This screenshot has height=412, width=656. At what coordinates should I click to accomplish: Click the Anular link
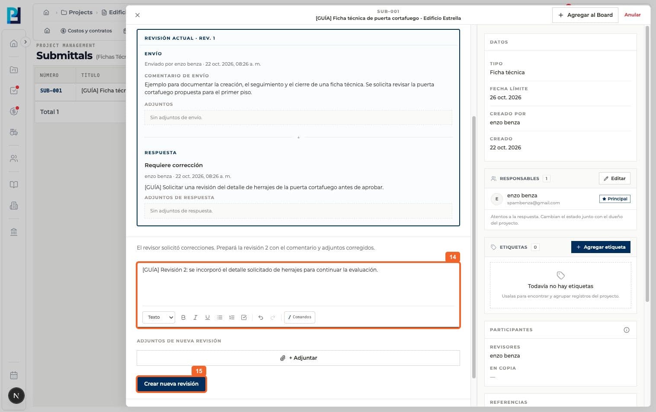632,15
